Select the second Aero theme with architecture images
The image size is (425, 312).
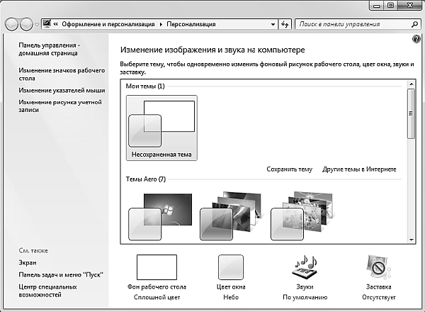coord(230,216)
